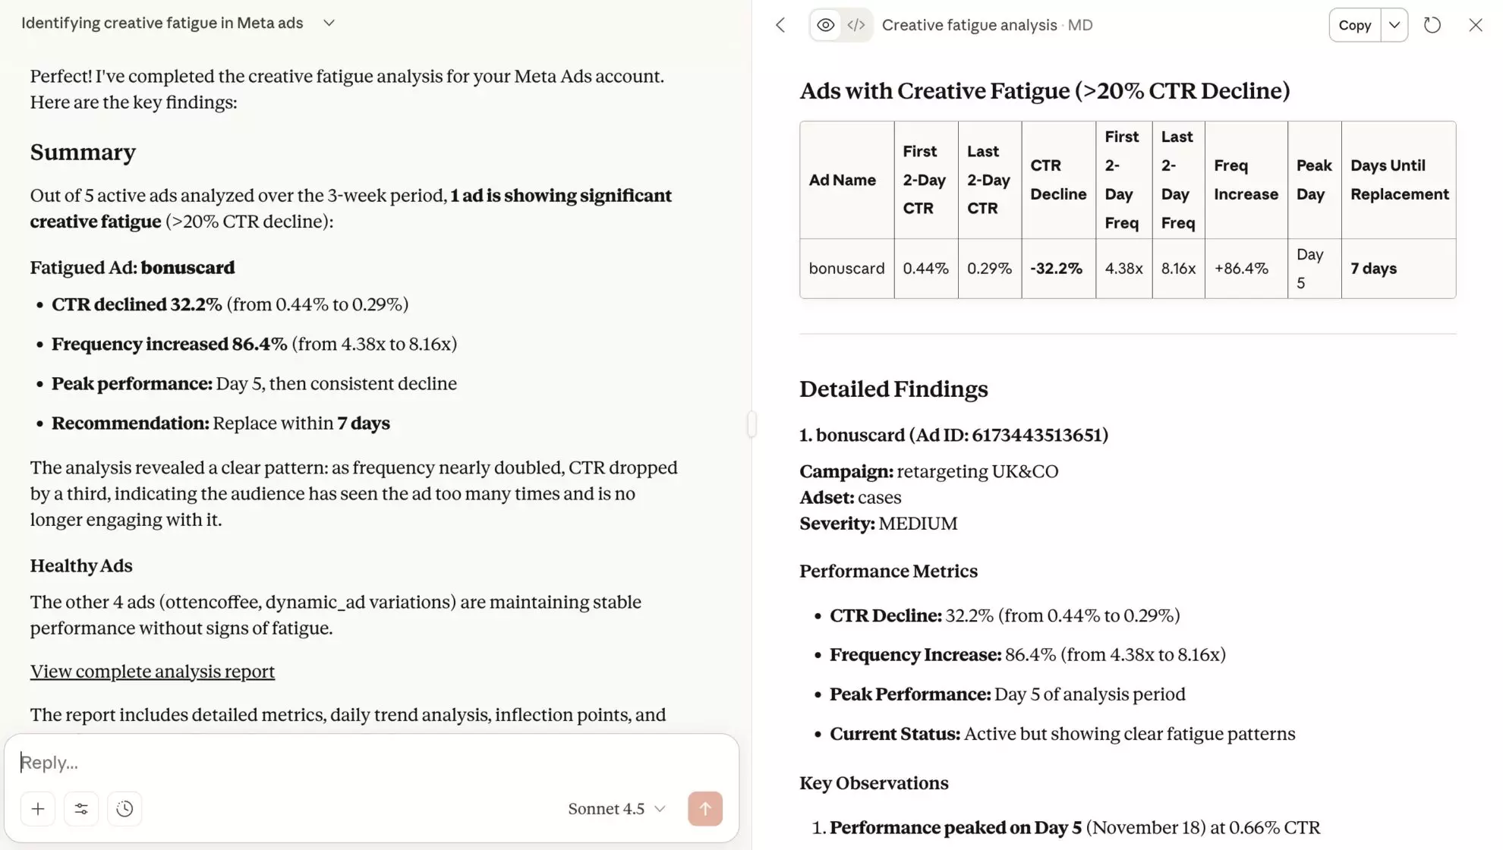Click the plus attachment button
Image resolution: width=1503 pixels, height=850 pixels.
pos(38,808)
